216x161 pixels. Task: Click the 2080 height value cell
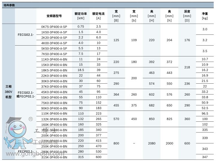[152, 144]
